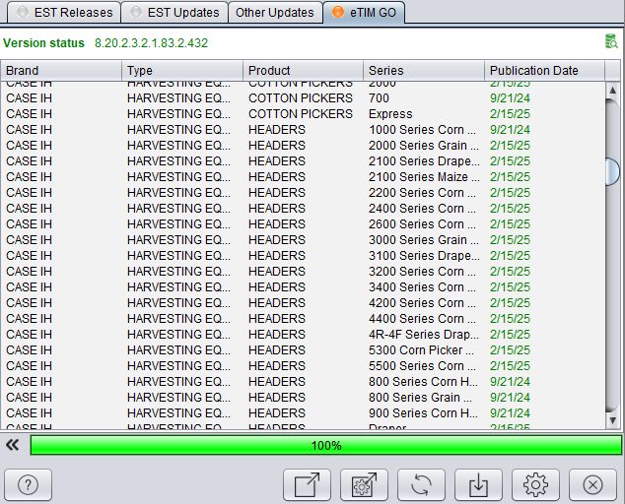Collapse panel with double left chevron
Image resolution: width=625 pixels, height=504 pixels.
(x=13, y=445)
